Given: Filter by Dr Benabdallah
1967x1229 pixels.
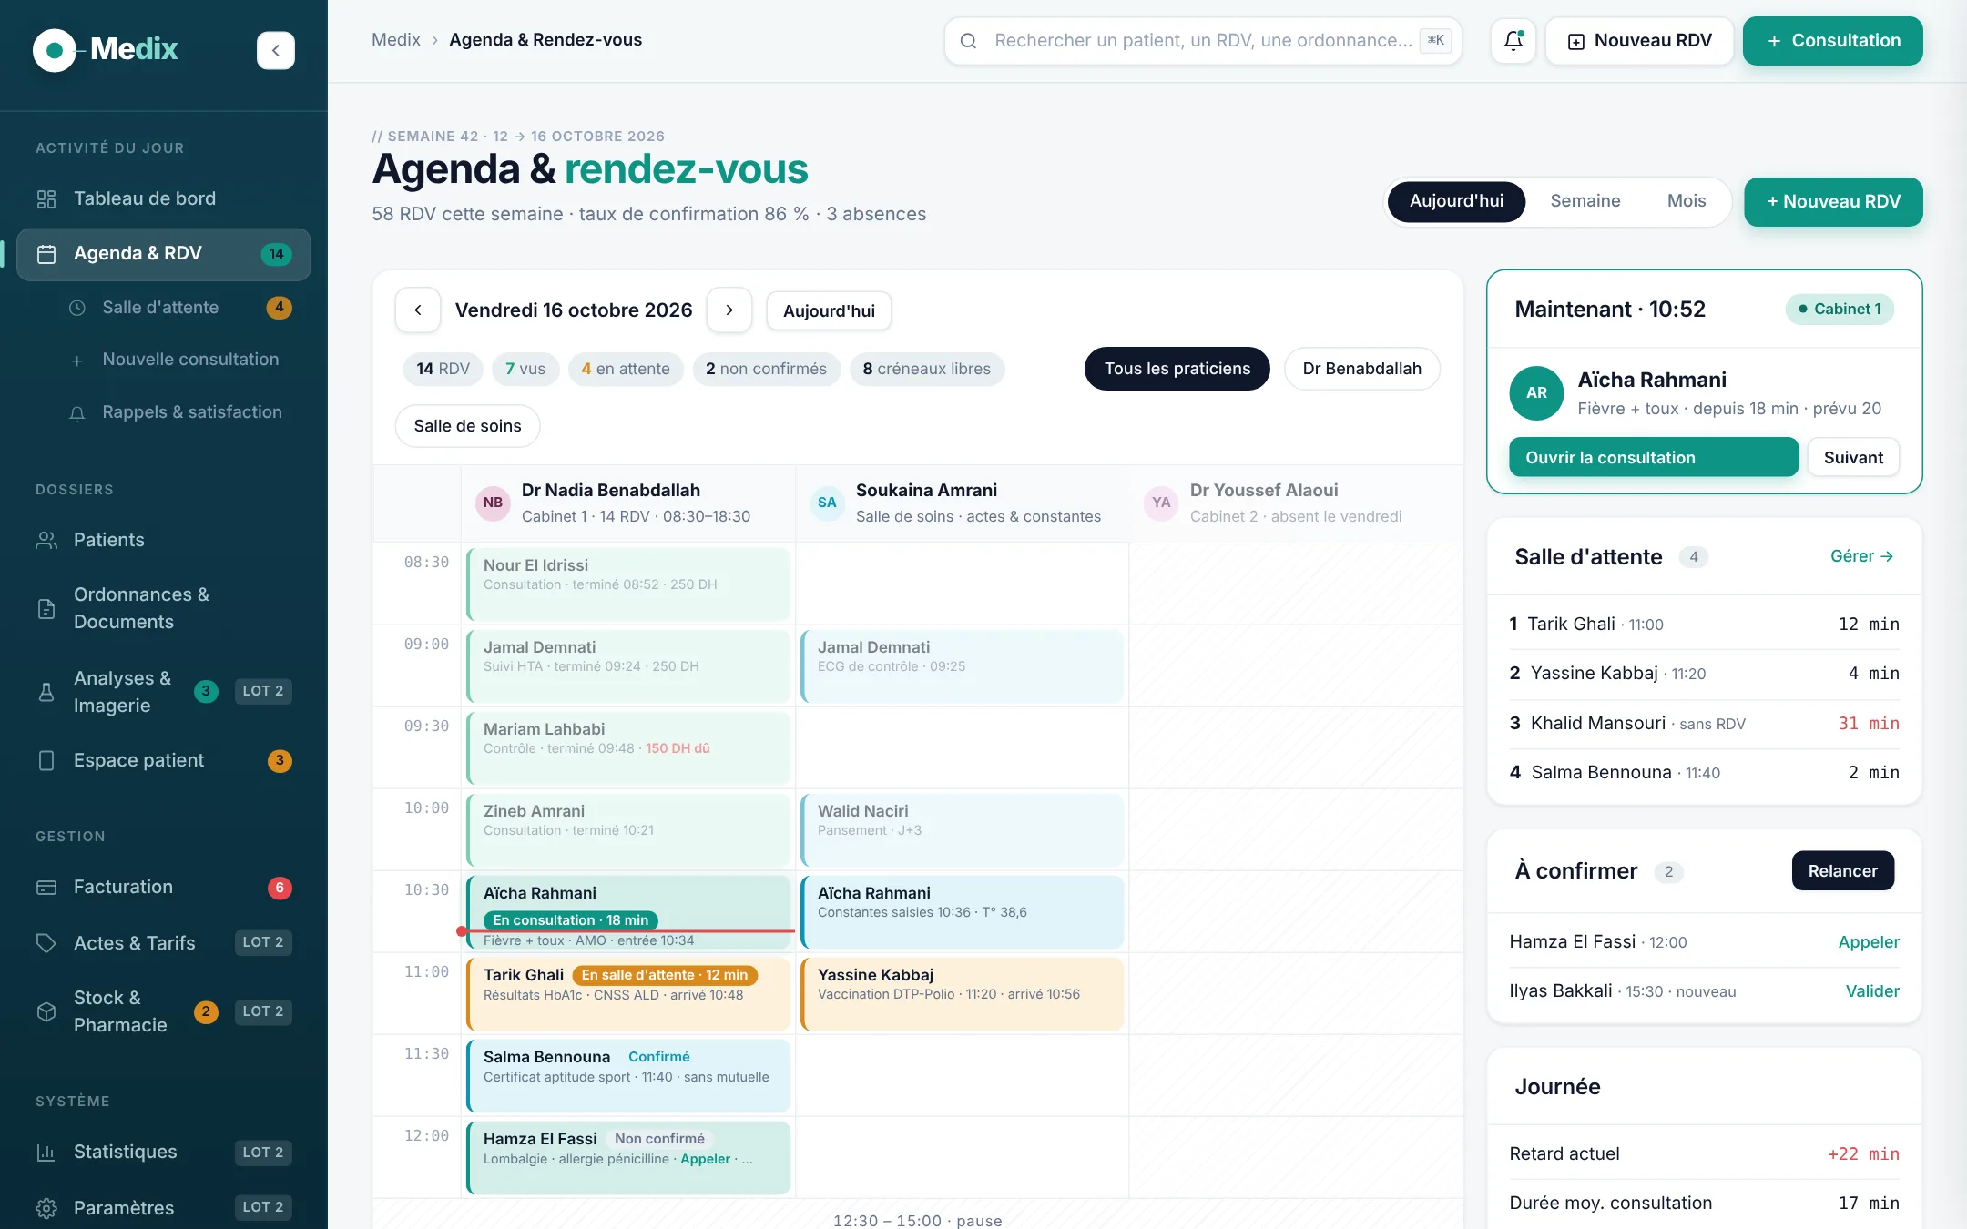Looking at the screenshot, I should 1362,369.
